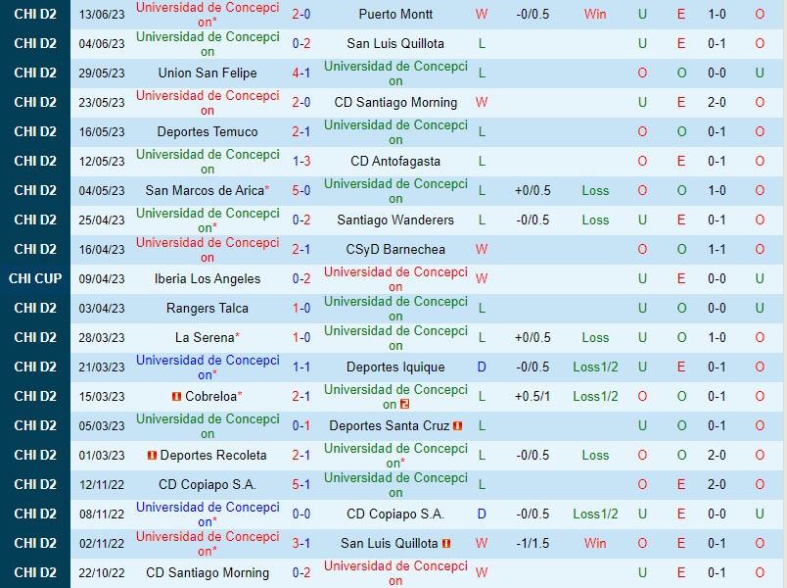Click half-time score 2-0 in 23/05/23 row
Viewport: 787px width, 588px height.
[717, 103]
